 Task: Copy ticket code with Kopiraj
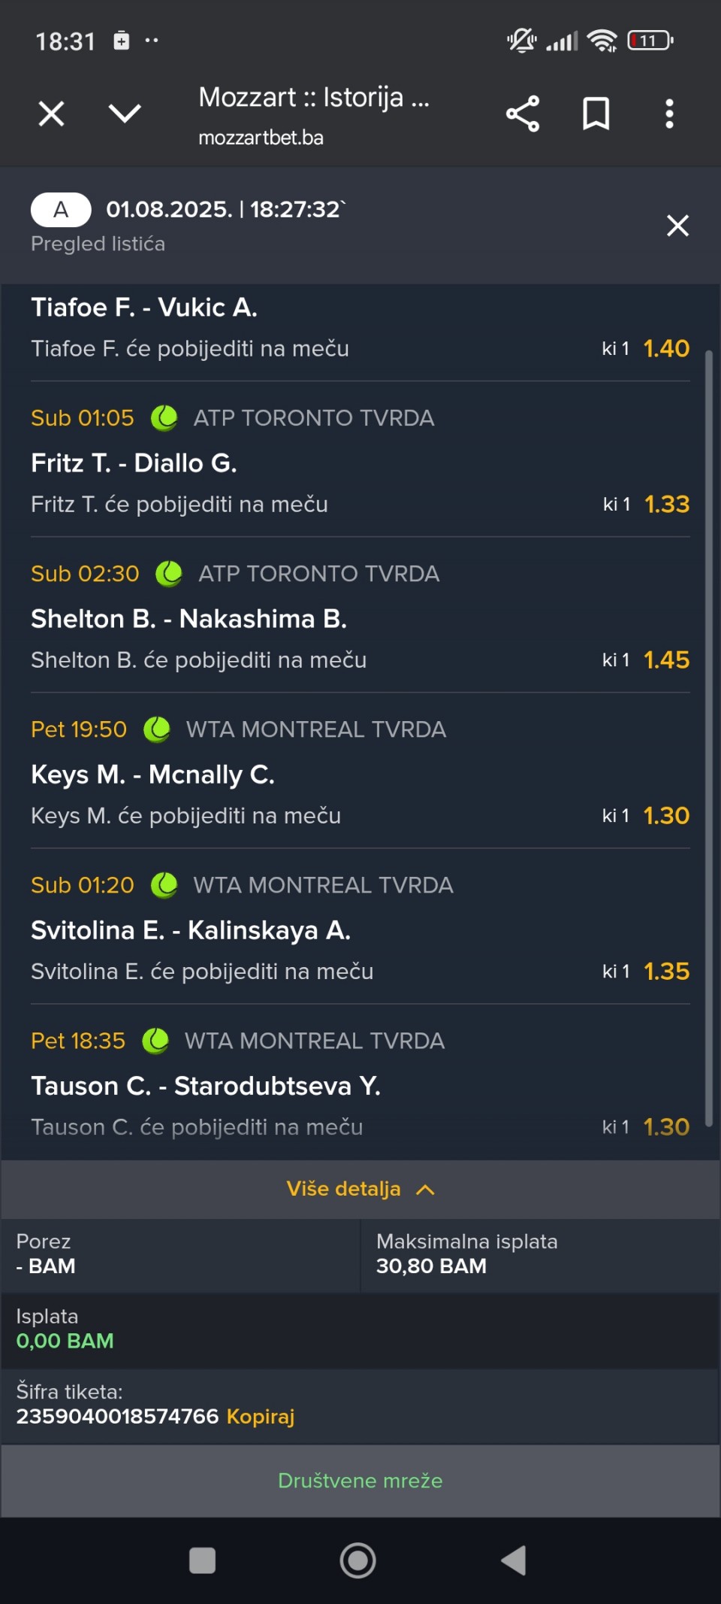(x=261, y=1416)
